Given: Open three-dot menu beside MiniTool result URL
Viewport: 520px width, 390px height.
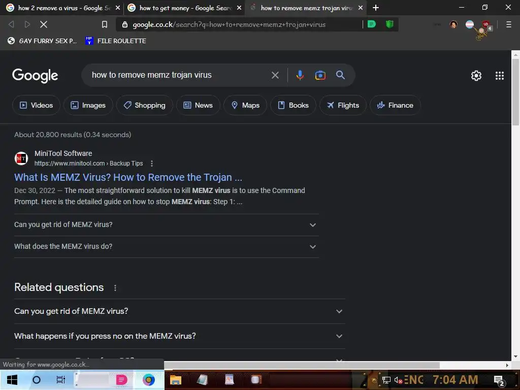Looking at the screenshot, I should (x=151, y=164).
